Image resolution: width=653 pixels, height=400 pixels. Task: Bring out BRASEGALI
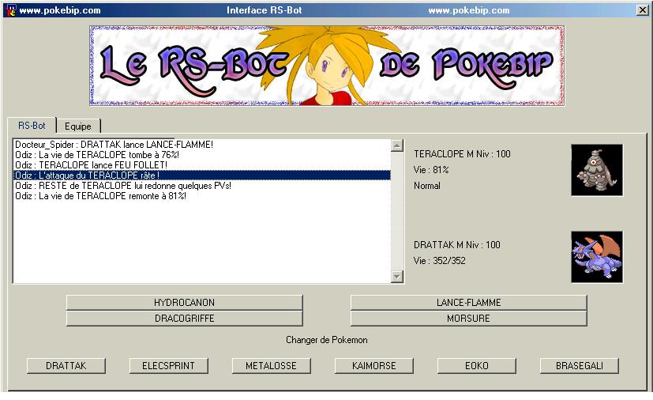coord(580,366)
